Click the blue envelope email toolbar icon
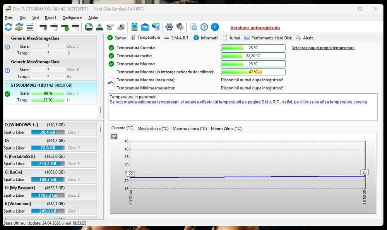The height and width of the screenshot is (230, 387). [145, 27]
